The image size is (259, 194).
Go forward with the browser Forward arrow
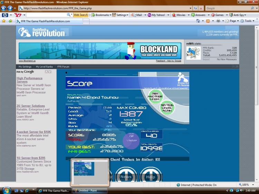click(10, 8)
